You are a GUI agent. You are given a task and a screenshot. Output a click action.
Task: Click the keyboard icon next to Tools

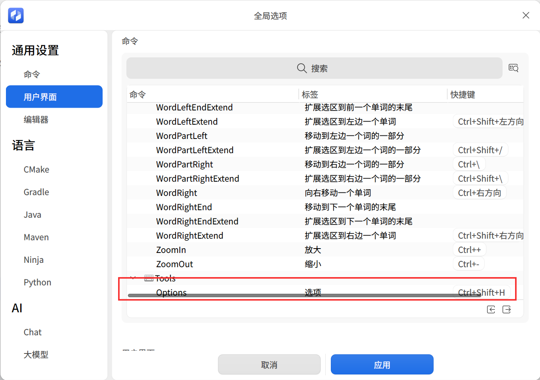[149, 278]
